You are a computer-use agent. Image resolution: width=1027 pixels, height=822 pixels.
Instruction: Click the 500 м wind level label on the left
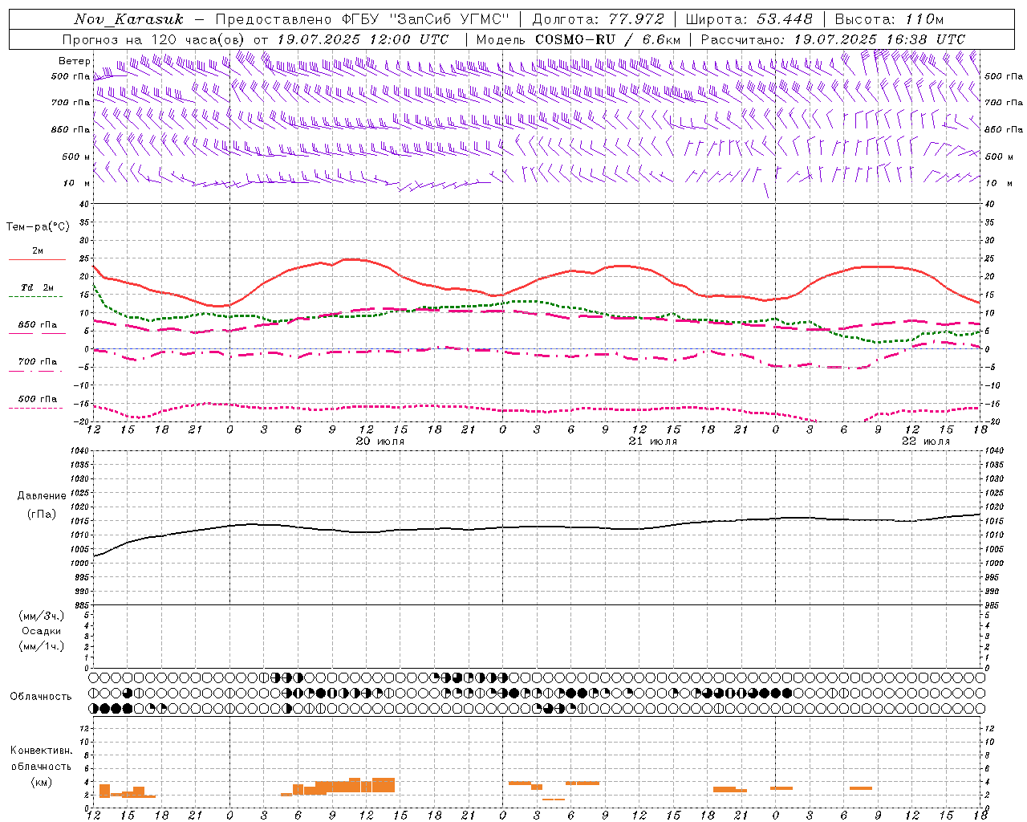coord(76,157)
